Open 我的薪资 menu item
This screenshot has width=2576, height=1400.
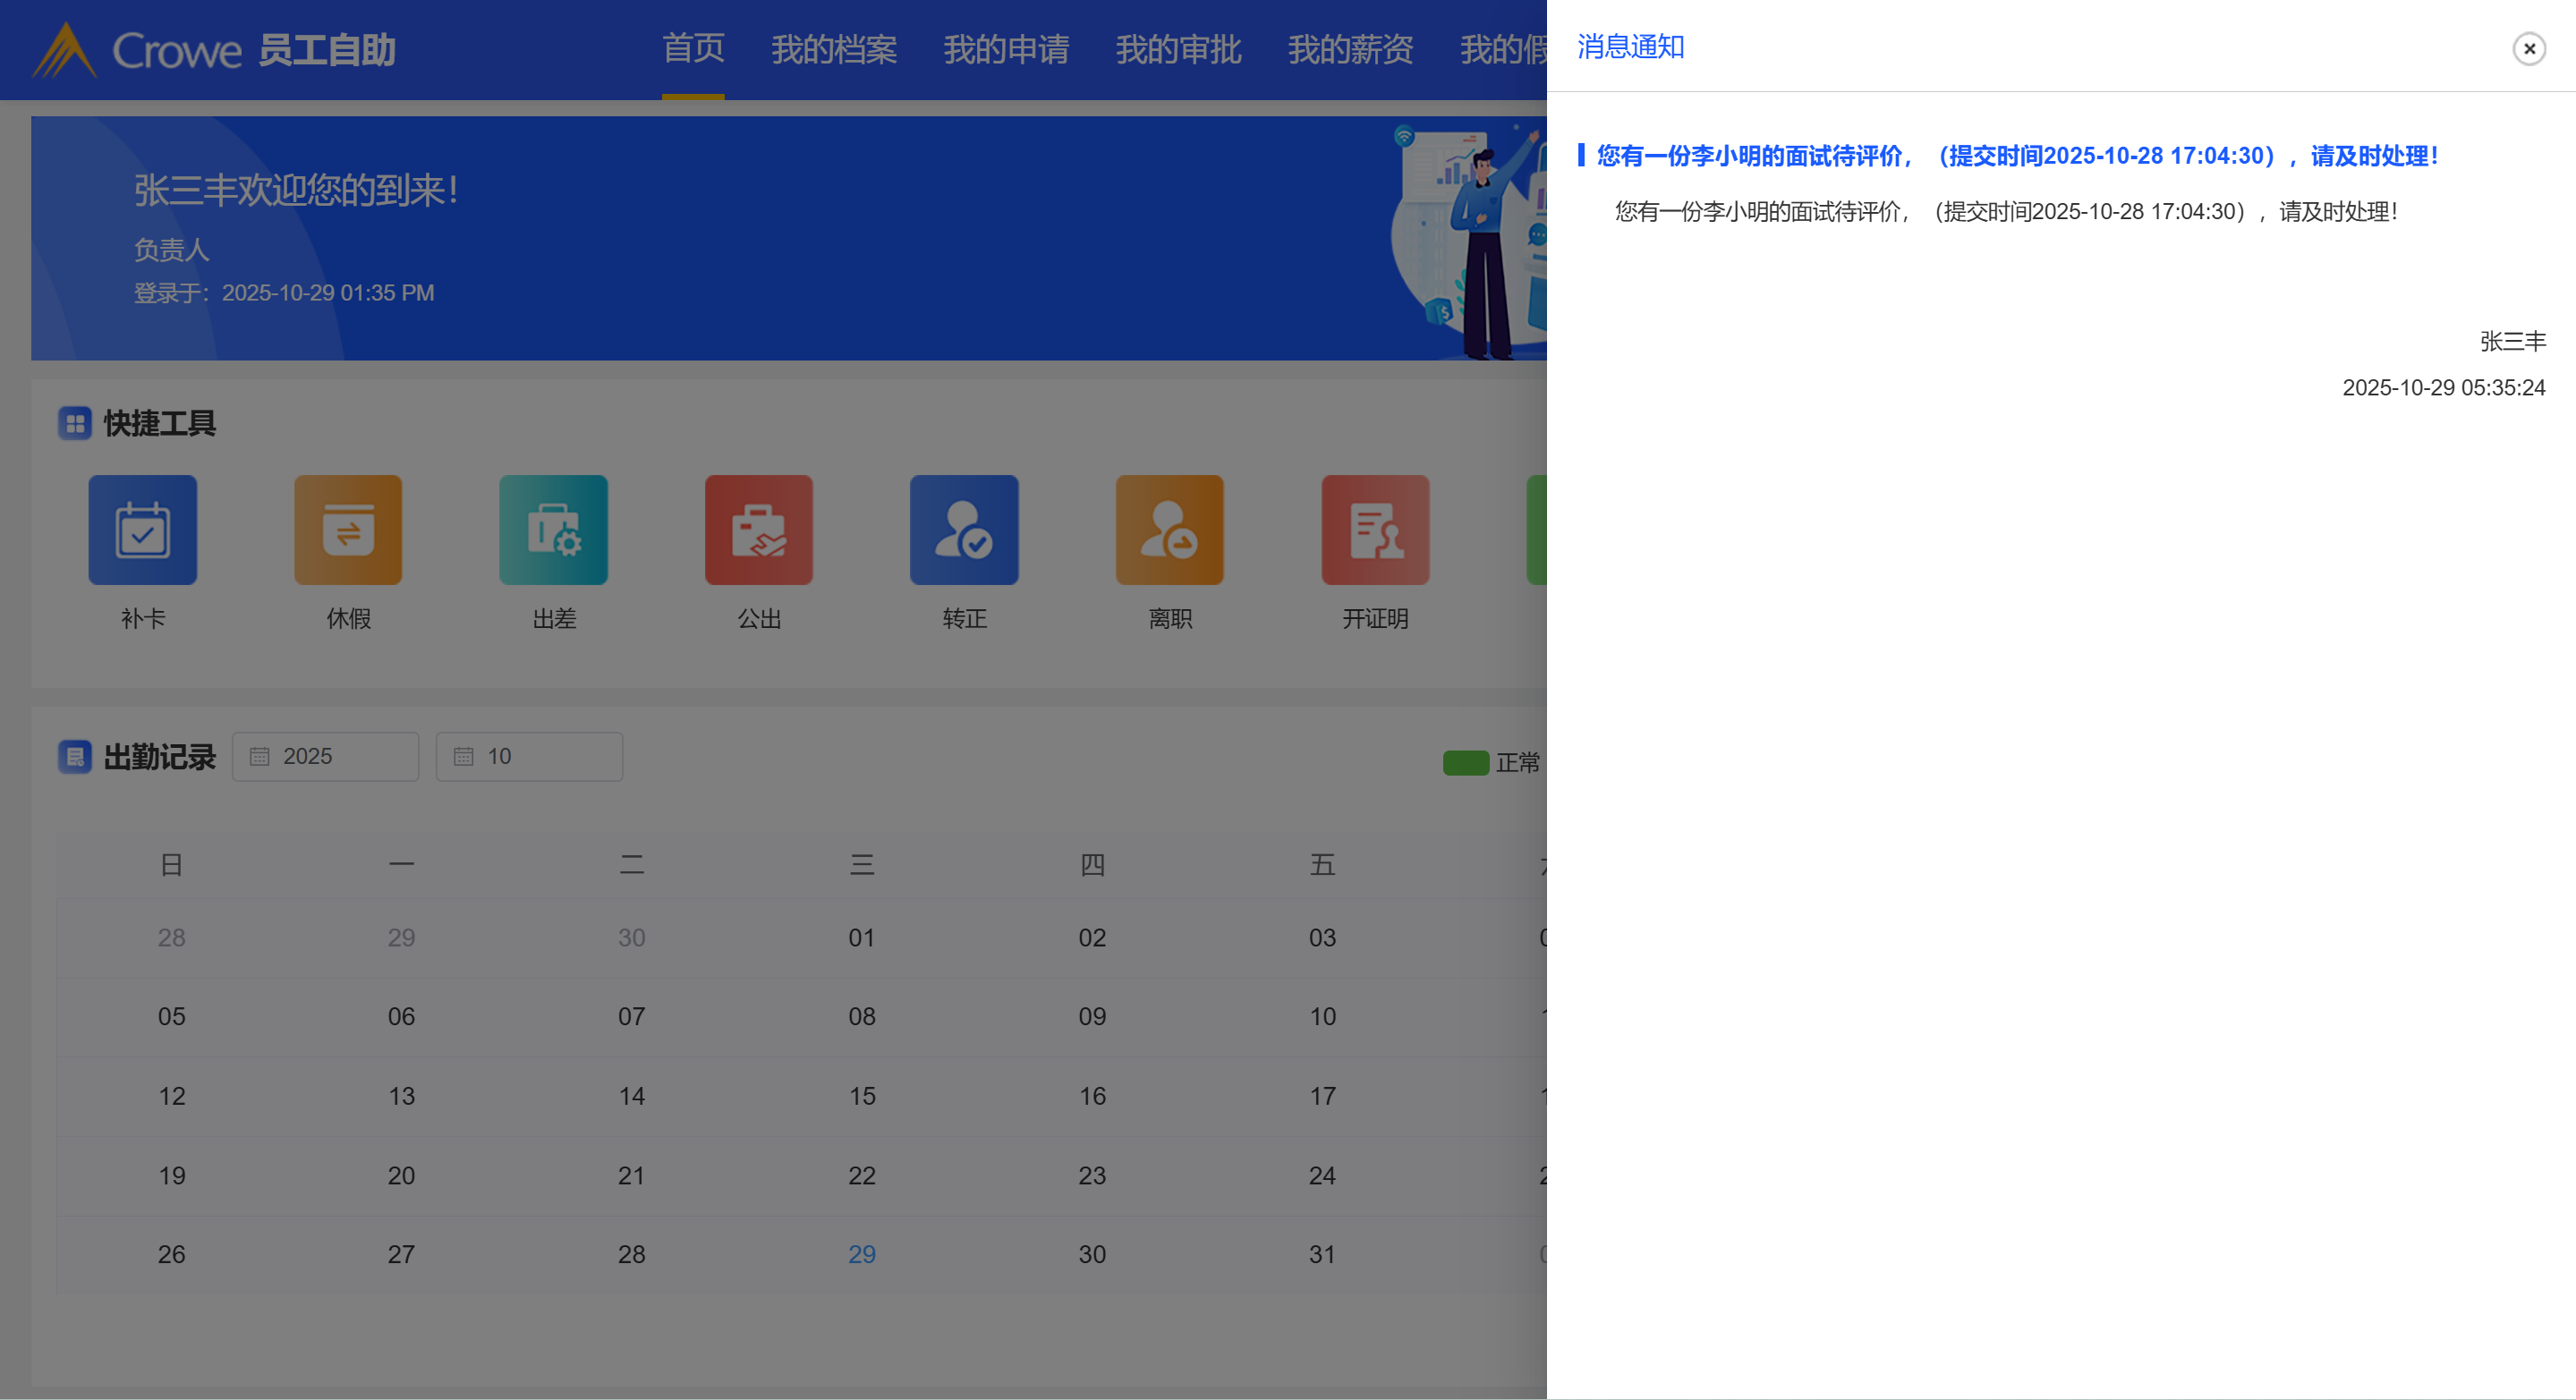[1350, 49]
